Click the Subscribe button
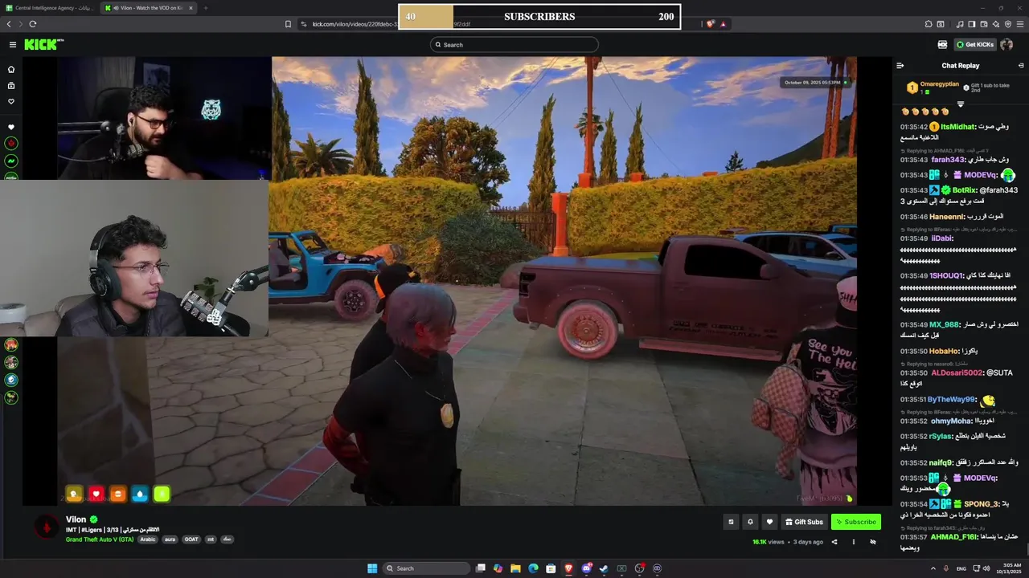Screen dimensions: 1029x578 pos(856,522)
